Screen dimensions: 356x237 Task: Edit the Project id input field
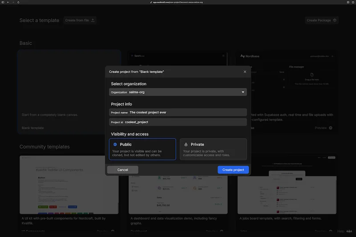(x=178, y=122)
